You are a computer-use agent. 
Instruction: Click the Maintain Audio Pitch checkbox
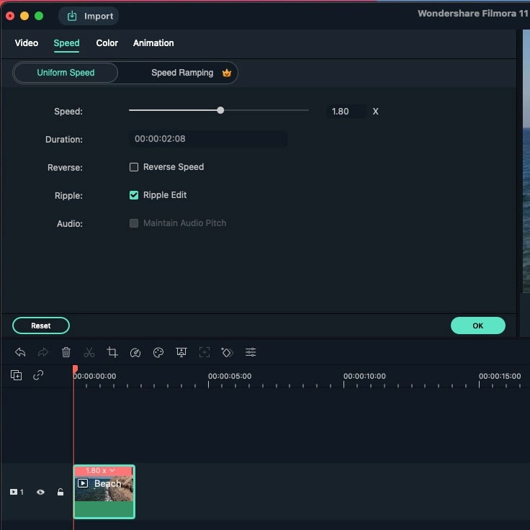(x=134, y=223)
